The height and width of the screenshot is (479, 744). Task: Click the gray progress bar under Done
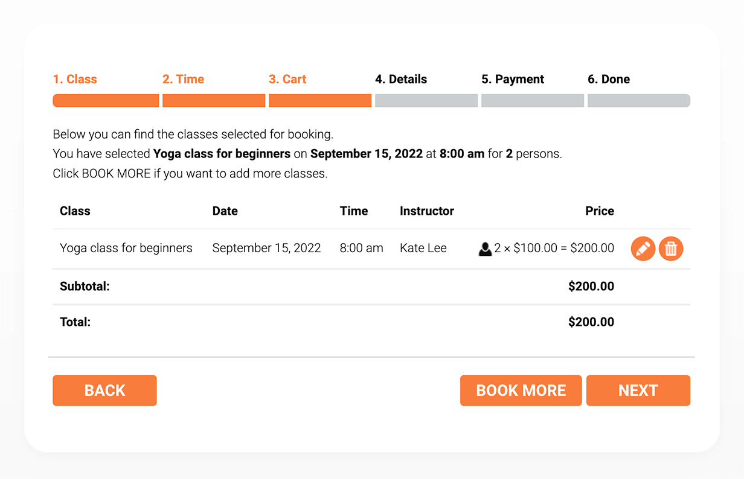(x=639, y=101)
